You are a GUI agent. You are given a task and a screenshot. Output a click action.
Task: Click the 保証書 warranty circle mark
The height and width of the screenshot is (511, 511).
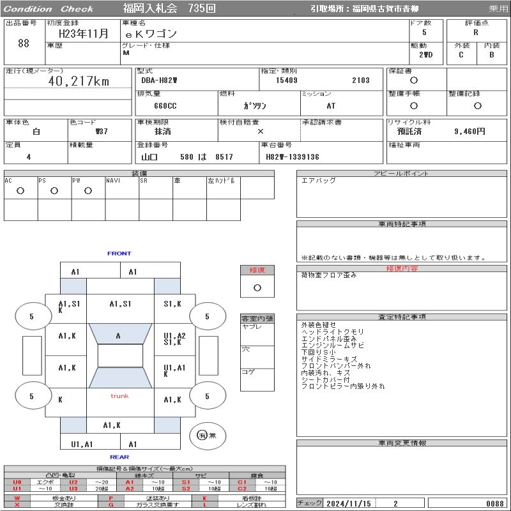coord(414,80)
